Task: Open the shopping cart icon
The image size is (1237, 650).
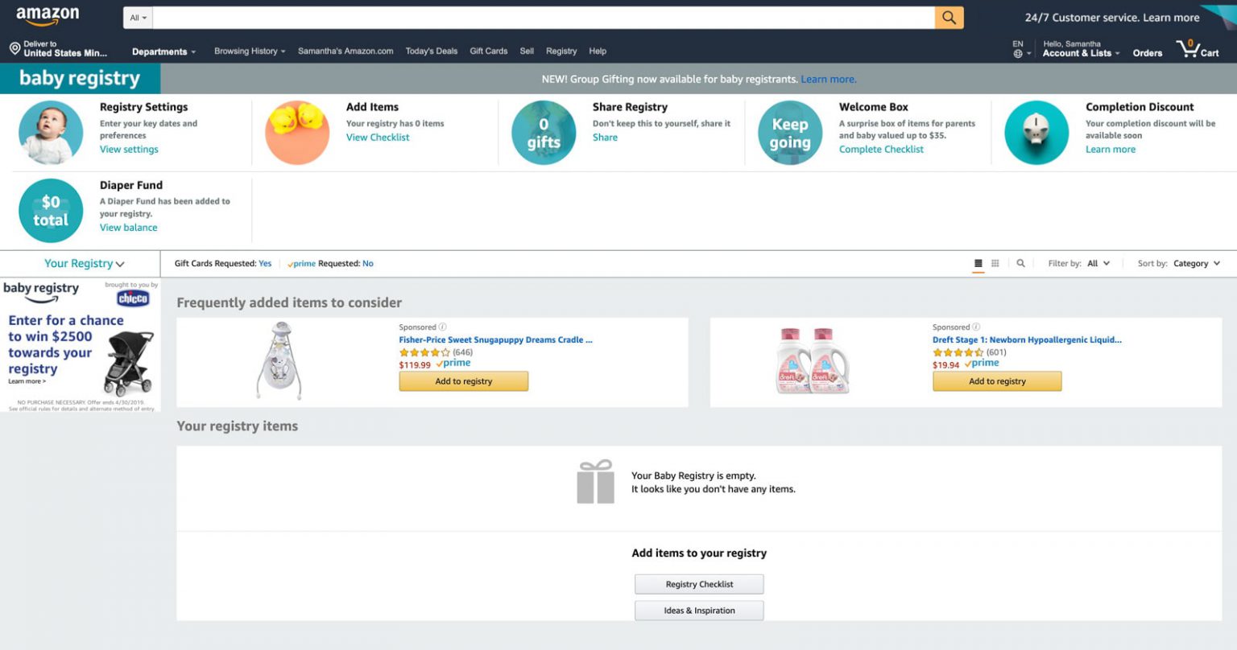Action: (x=1197, y=50)
